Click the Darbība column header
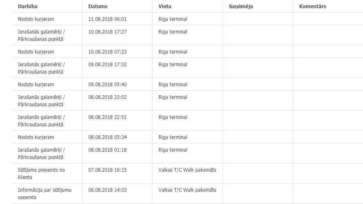The height and width of the screenshot is (204, 363). (x=27, y=7)
